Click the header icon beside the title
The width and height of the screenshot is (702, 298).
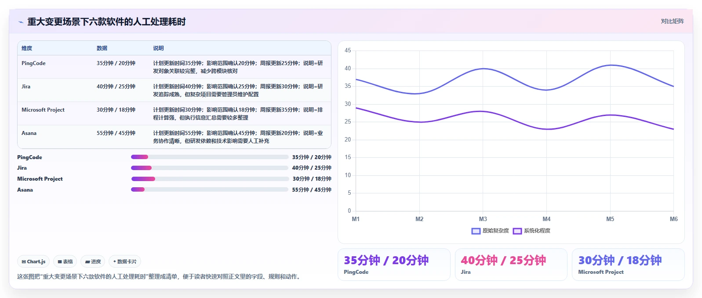(21, 22)
